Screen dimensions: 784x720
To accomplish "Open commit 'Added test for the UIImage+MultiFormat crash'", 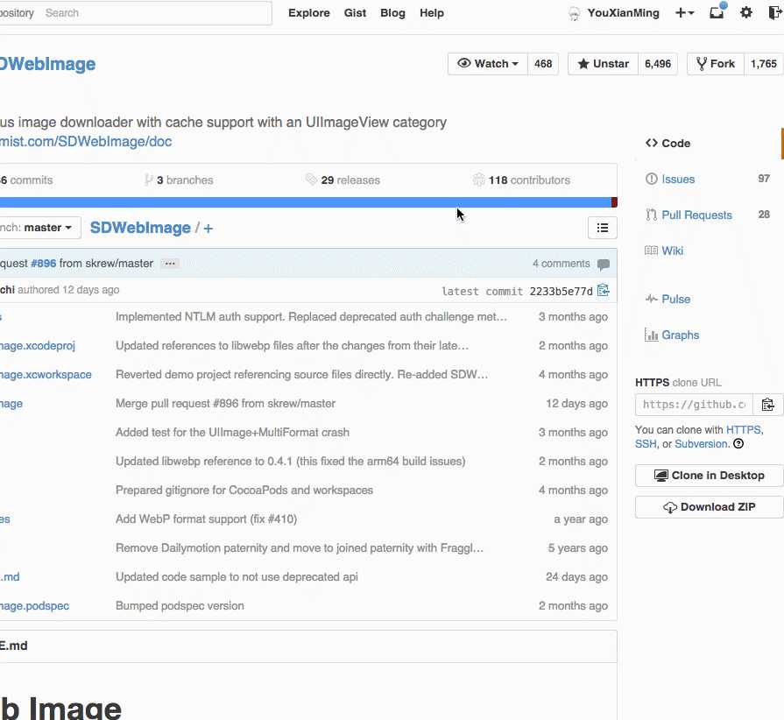I will [x=232, y=433].
